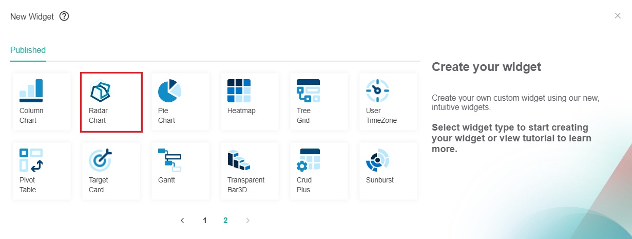Select the Sunburst widget icon
This screenshot has width=632, height=239.
[x=377, y=160]
